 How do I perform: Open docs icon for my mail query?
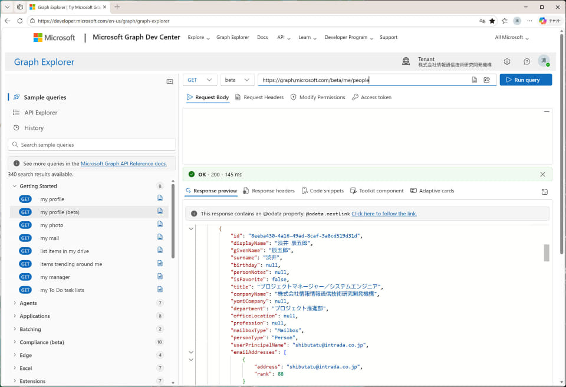(160, 237)
